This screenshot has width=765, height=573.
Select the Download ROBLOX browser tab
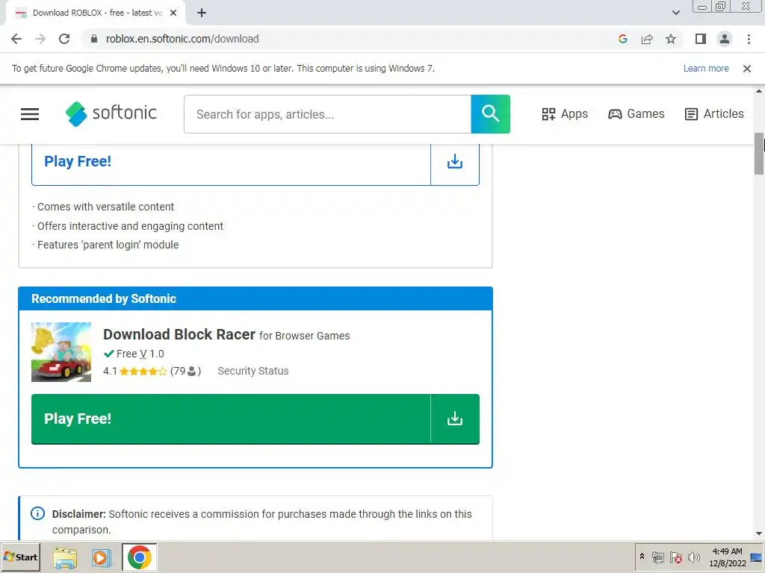(x=95, y=13)
